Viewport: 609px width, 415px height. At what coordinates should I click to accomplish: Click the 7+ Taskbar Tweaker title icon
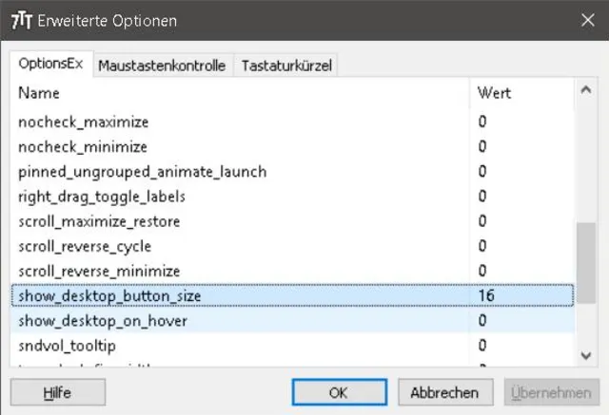(x=20, y=21)
